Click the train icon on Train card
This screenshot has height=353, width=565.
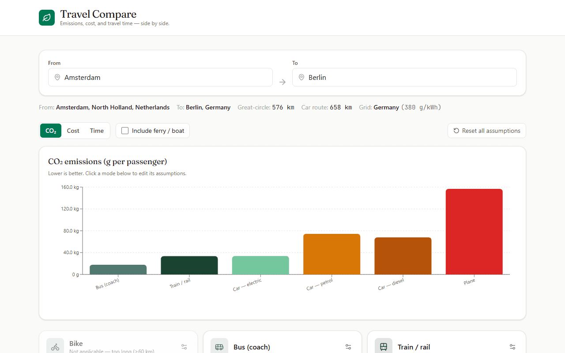pos(384,347)
